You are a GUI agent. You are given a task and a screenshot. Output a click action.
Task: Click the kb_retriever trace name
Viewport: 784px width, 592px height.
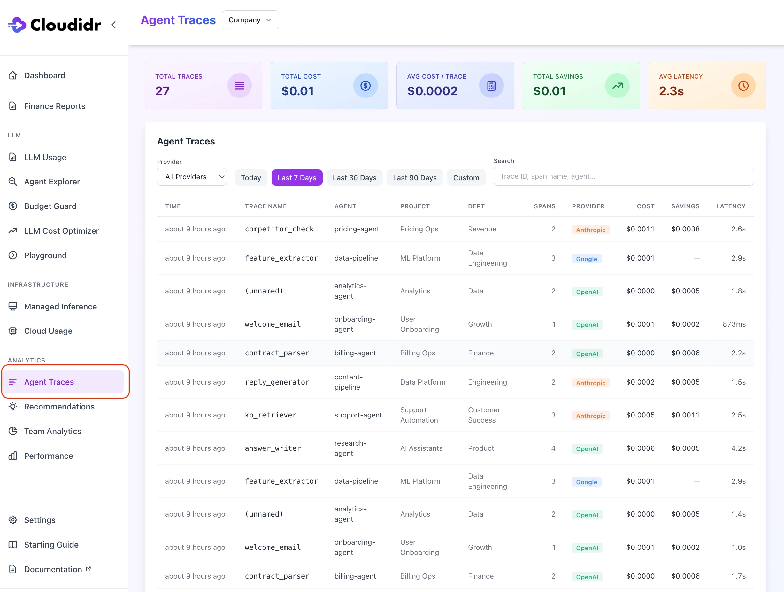click(271, 415)
